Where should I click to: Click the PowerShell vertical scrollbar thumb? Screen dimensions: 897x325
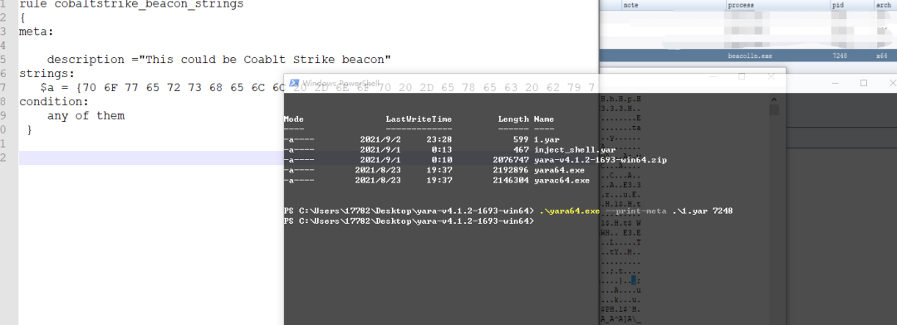(x=774, y=109)
